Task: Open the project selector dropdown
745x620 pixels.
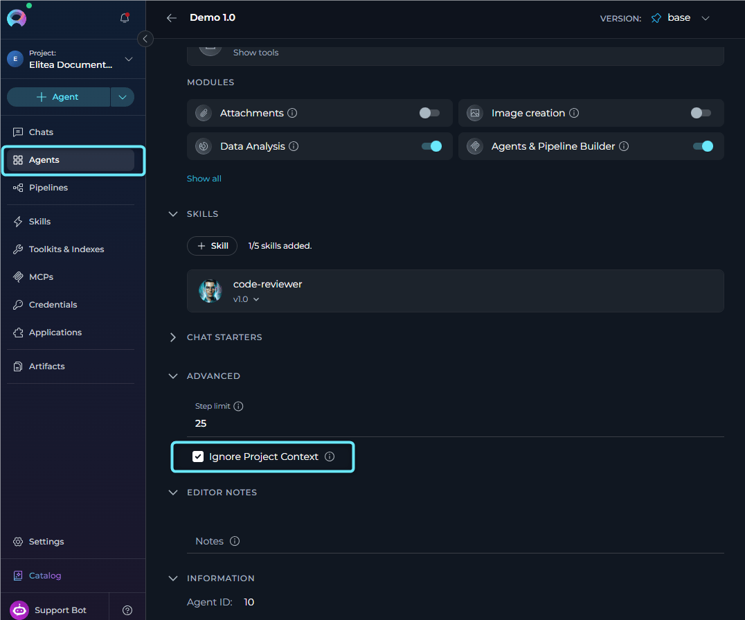Action: tap(129, 59)
